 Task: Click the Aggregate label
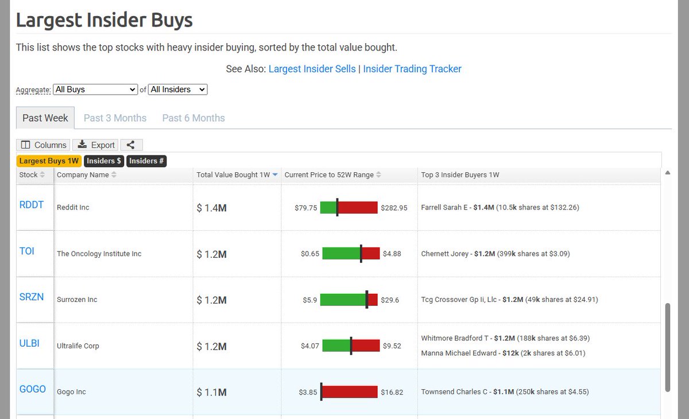point(33,90)
